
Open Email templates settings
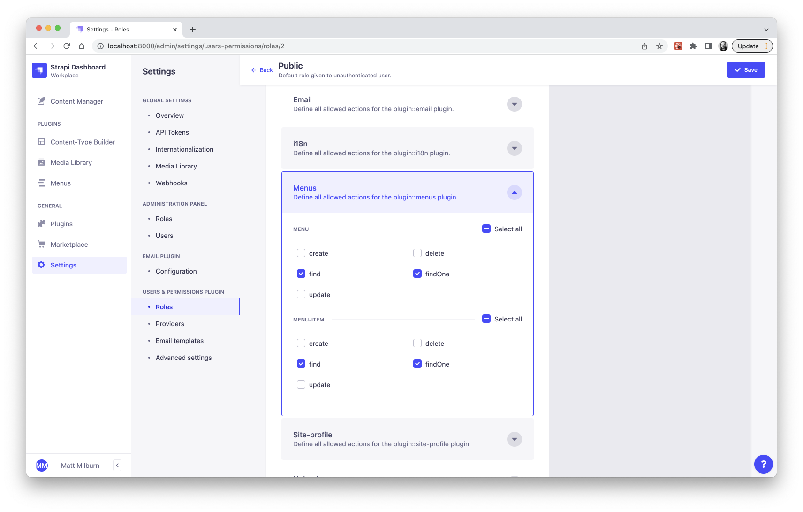[x=180, y=341]
